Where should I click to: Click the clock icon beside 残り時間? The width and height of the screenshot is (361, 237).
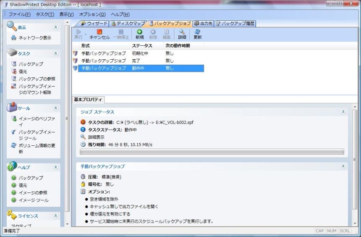coord(83,144)
